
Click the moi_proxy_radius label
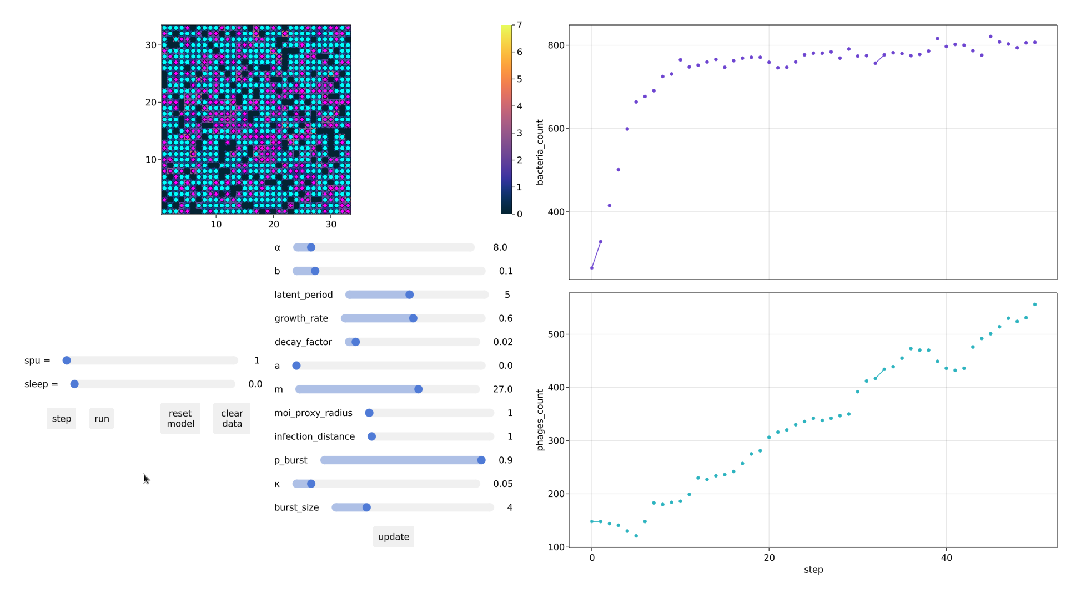(x=313, y=413)
